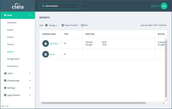Click the scroll up arrow

coord(166,39)
